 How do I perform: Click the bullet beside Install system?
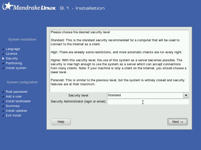3,68
